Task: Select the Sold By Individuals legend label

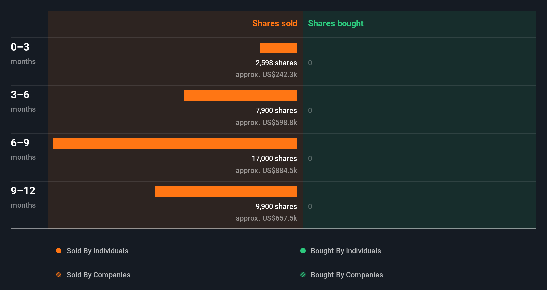Action: tap(97, 251)
